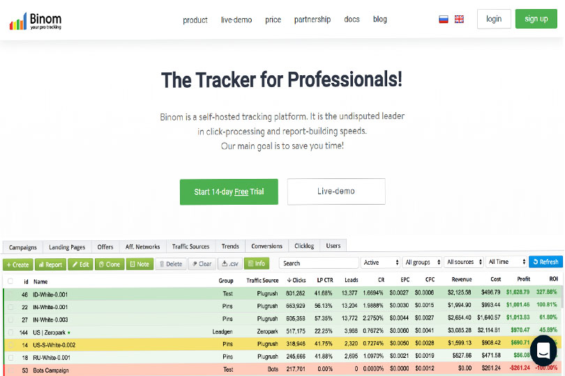
Task: Check the box for IN-White-0.003 row
Action: (10, 320)
